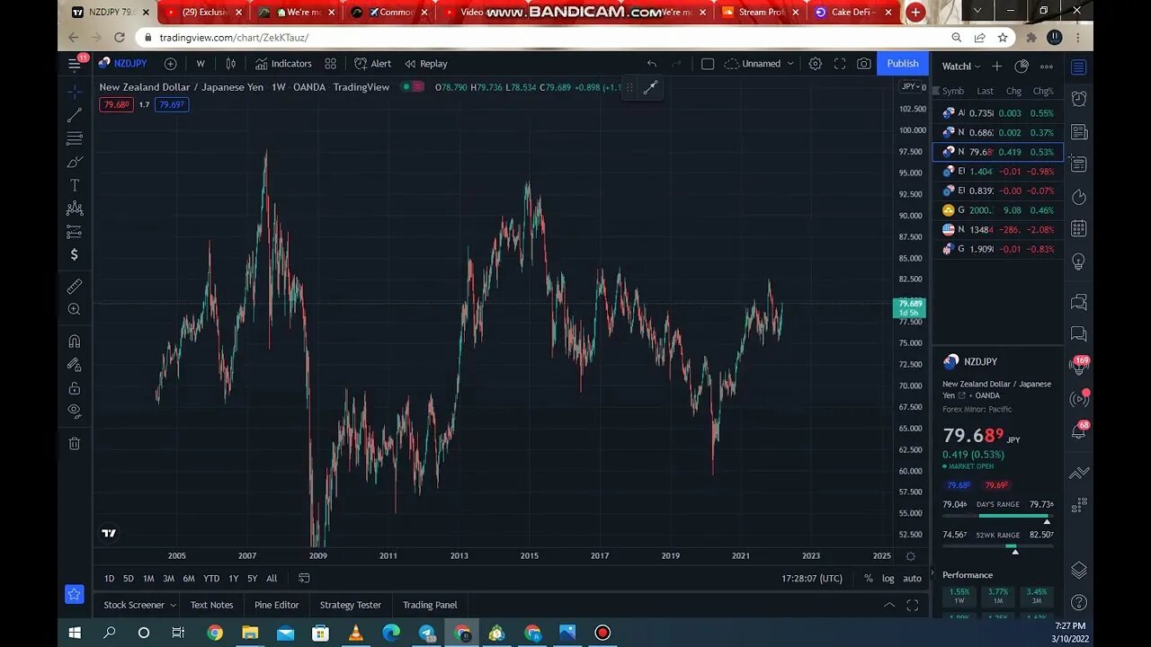The image size is (1151, 647).
Task: Toggle log scale
Action: pyautogui.click(x=888, y=579)
